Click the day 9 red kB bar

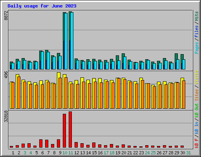coord(58,143)
